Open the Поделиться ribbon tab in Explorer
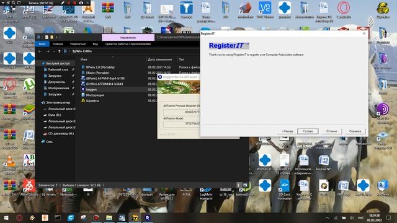 [78, 44]
